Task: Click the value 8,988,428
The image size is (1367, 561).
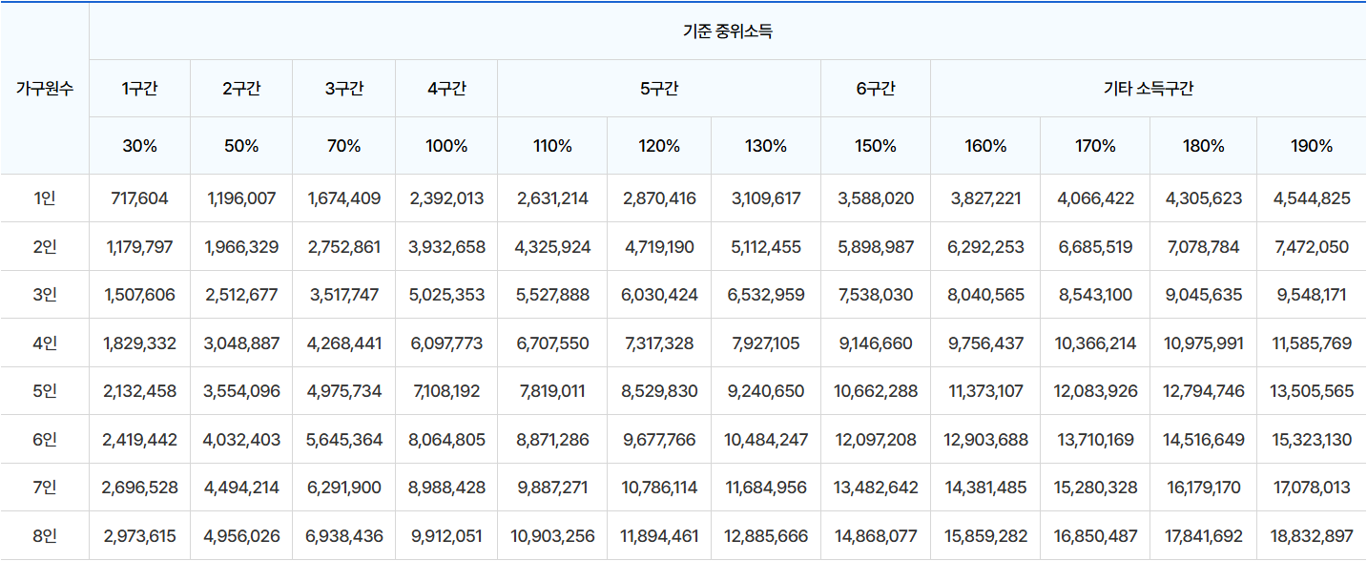Action: click(446, 488)
